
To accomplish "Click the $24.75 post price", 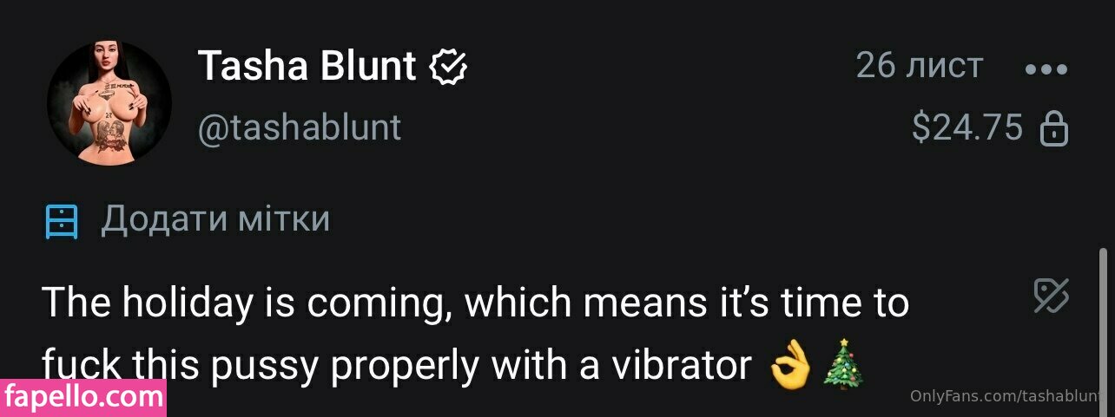I will (967, 128).
